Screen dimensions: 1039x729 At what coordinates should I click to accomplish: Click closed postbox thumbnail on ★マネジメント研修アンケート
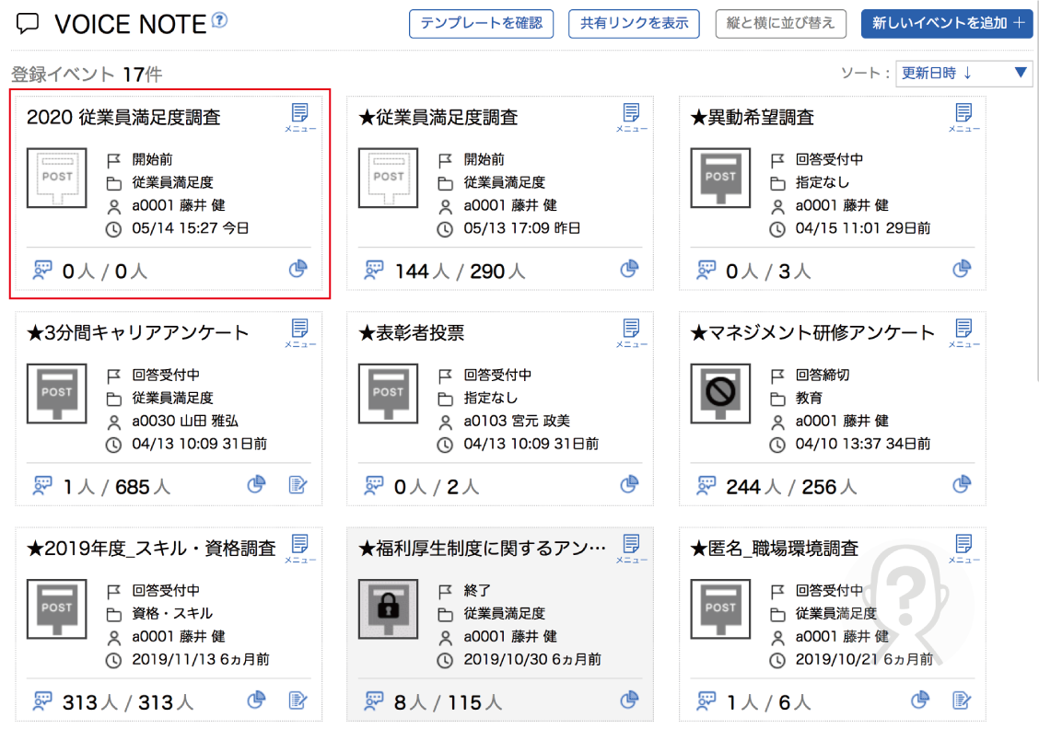pos(719,394)
